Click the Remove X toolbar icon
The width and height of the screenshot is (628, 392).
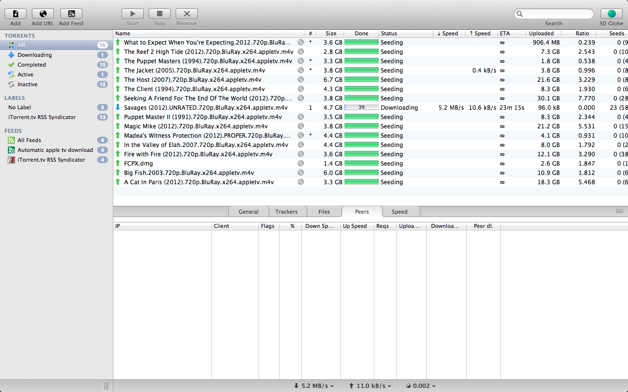coord(186,14)
